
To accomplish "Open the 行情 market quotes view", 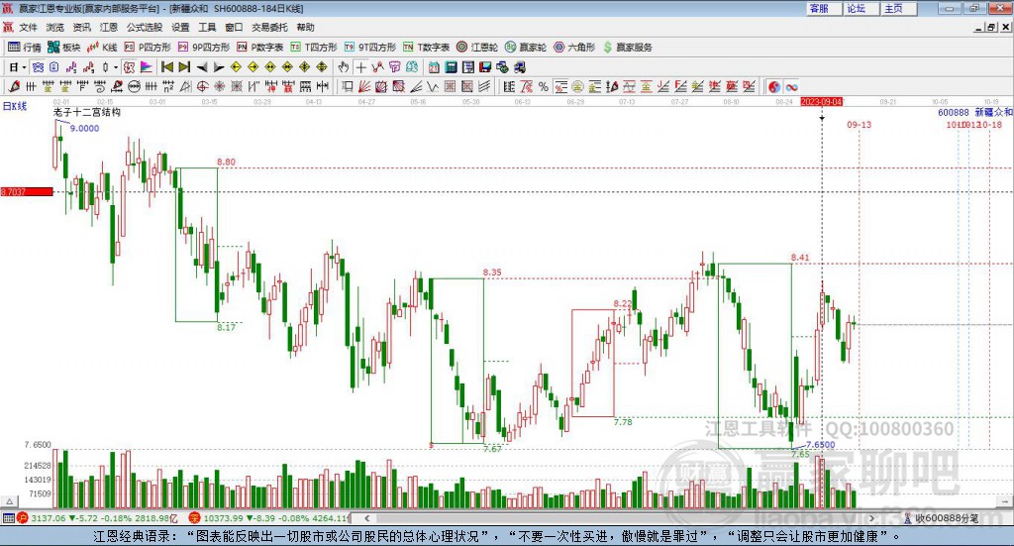I will [25, 48].
